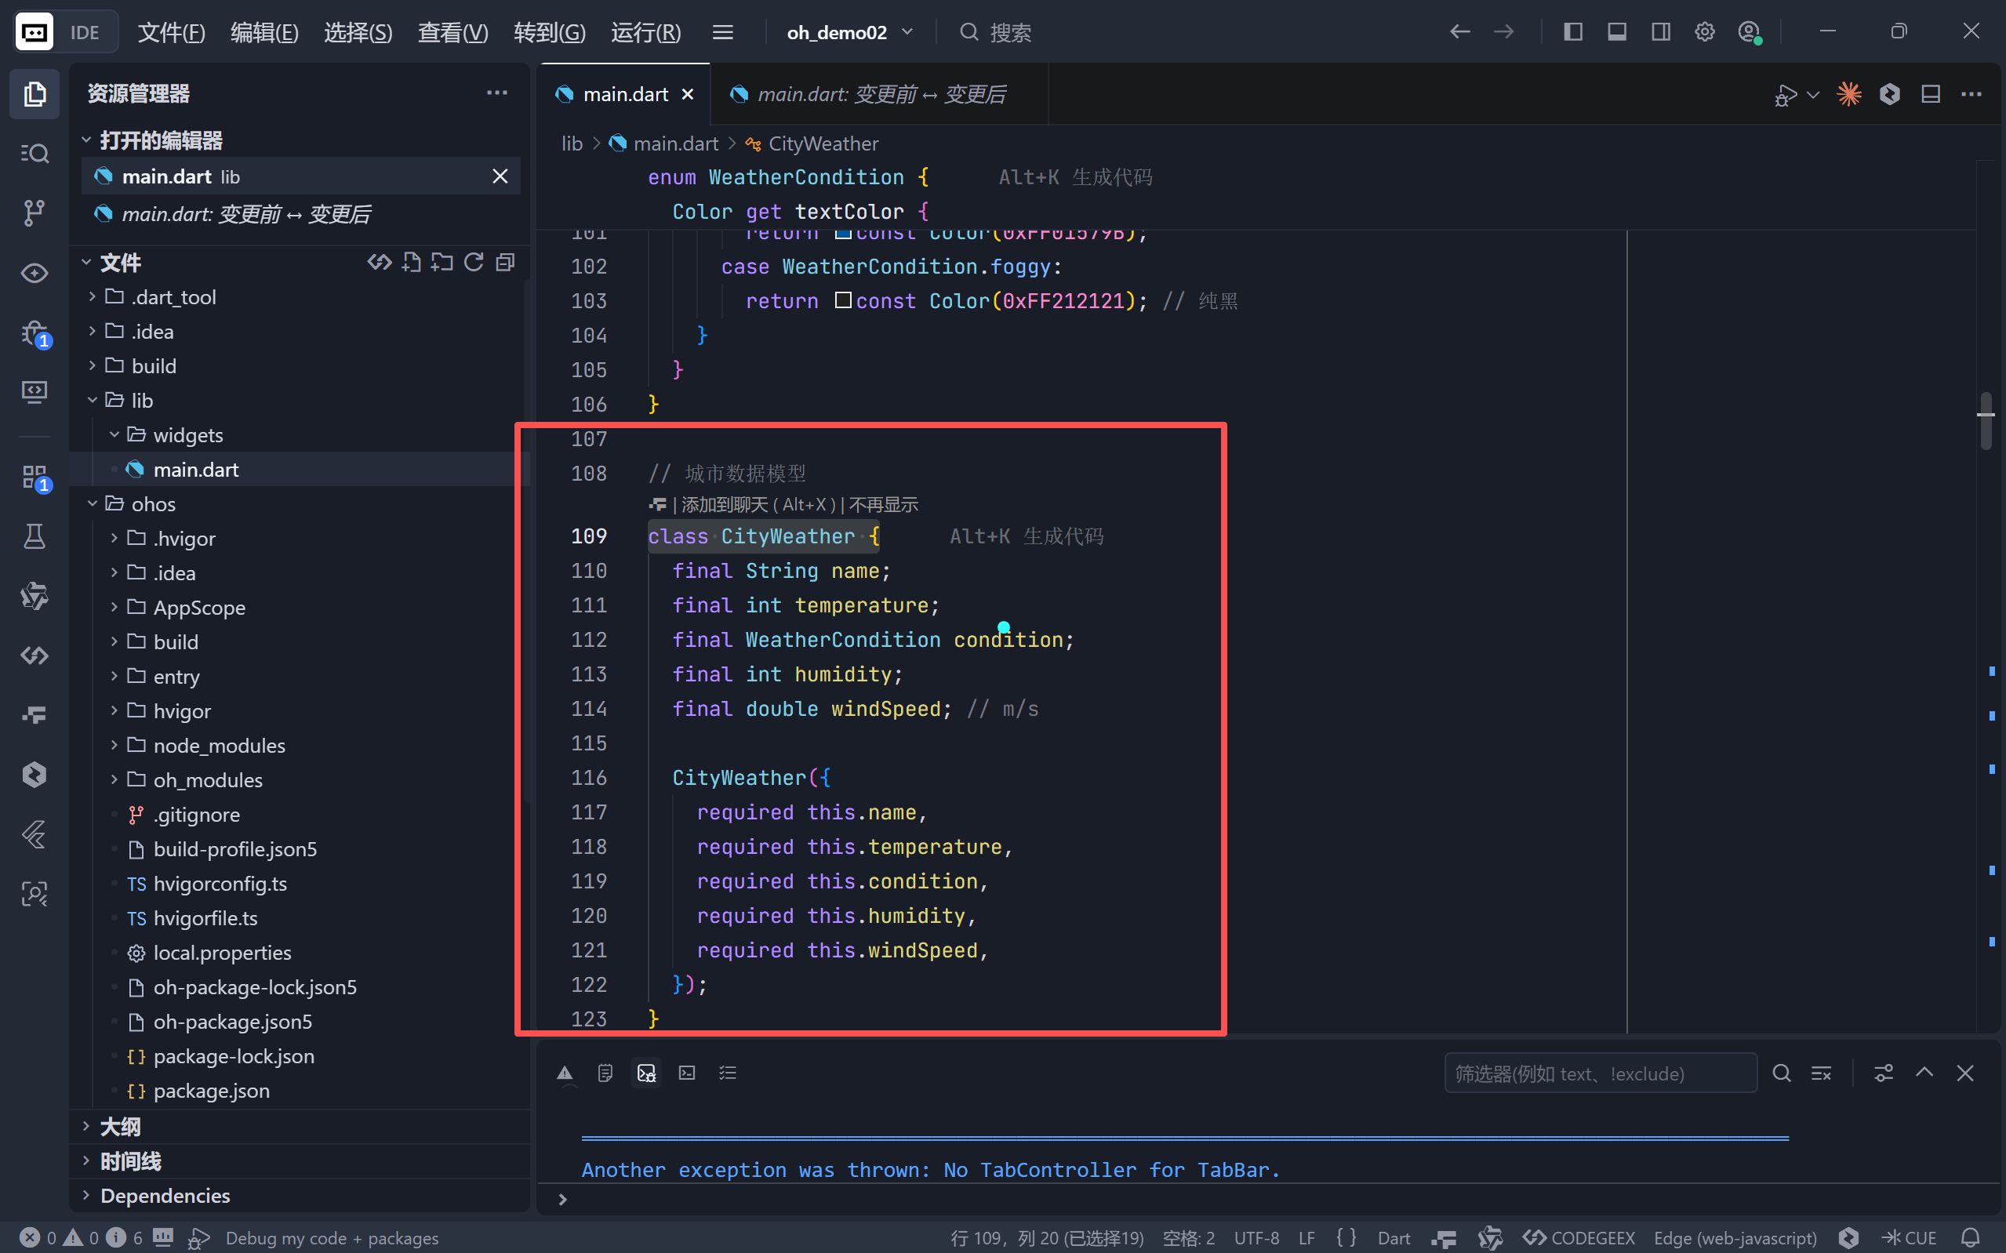
Task: Expand the 大纲 outline section
Action: pos(120,1126)
